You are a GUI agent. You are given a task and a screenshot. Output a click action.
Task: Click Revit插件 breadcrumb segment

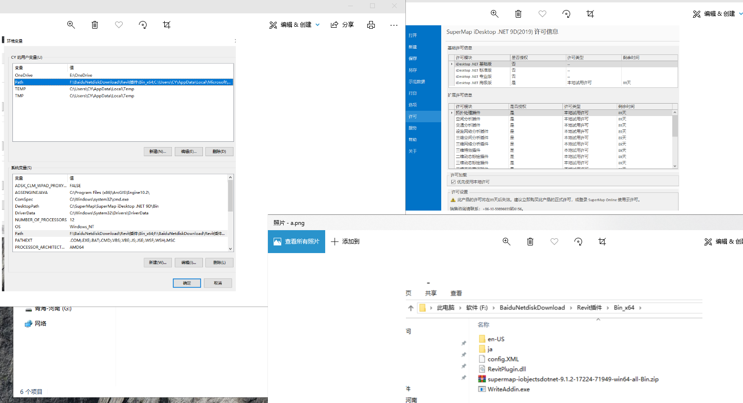(589, 308)
